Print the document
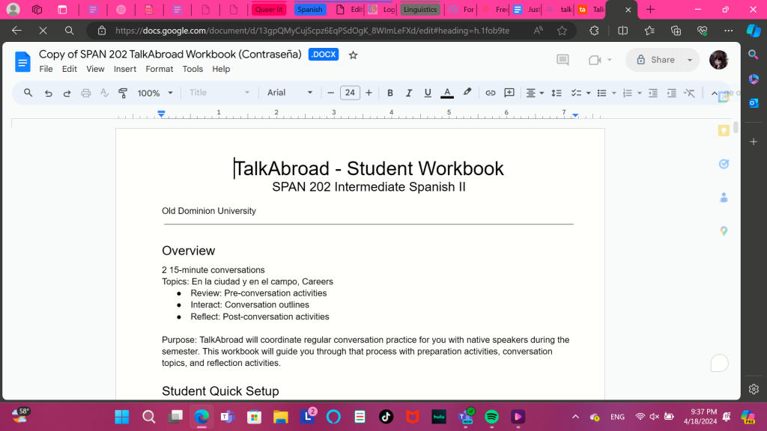 coord(85,93)
